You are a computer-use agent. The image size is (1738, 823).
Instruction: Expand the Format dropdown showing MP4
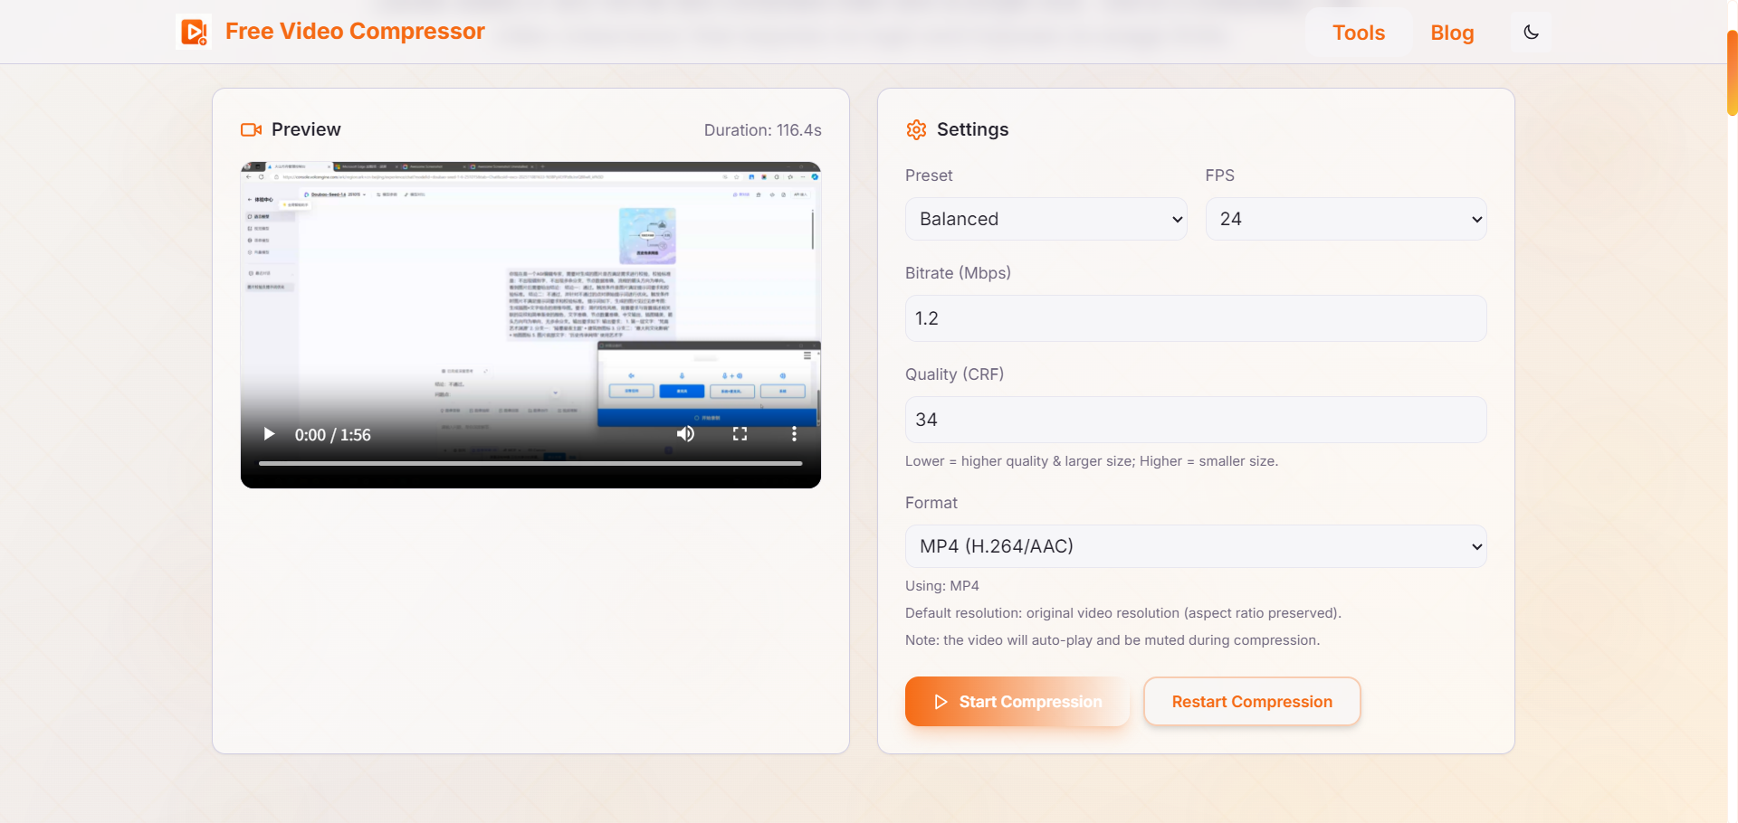tap(1195, 546)
